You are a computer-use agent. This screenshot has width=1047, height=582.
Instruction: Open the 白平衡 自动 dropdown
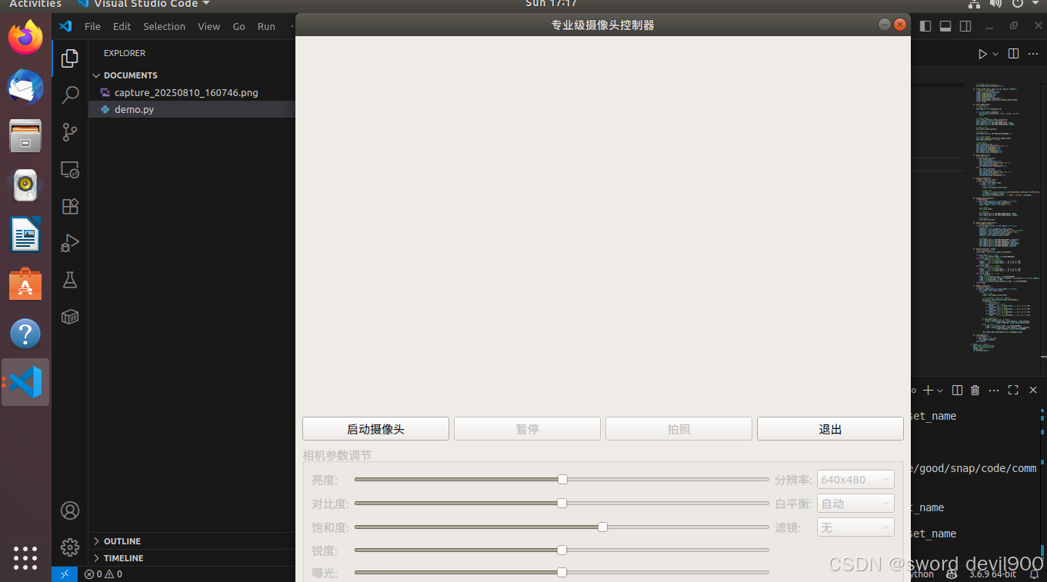[x=855, y=504]
